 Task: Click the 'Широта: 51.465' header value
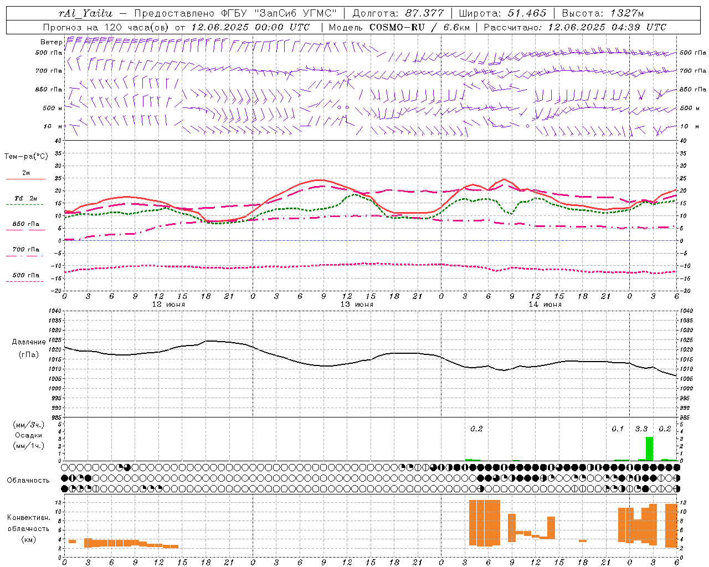pos(502,13)
